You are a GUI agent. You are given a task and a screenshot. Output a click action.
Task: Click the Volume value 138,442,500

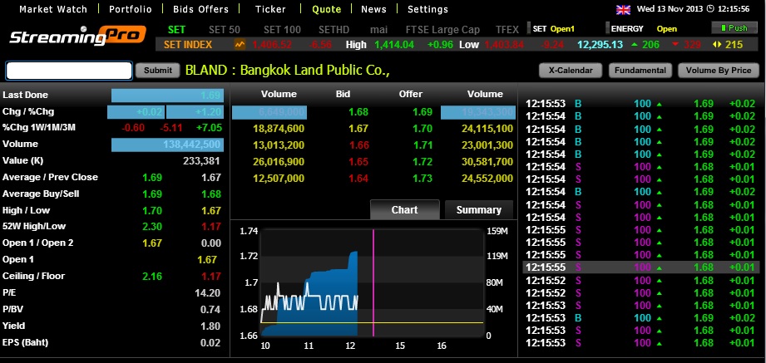coord(191,145)
